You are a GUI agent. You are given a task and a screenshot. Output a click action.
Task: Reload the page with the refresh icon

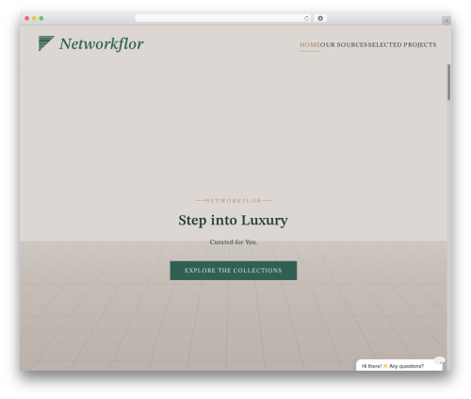[306, 18]
